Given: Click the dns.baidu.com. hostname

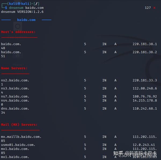Looking at the screenshot, I should (15, 108).
